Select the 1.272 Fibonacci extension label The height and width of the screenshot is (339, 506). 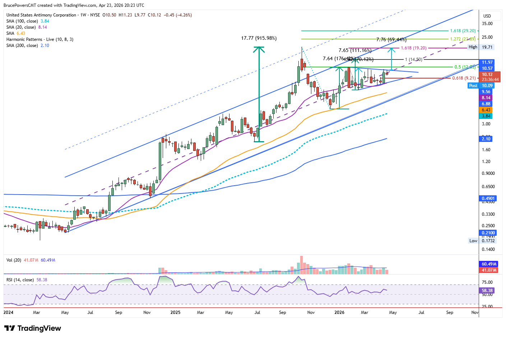(x=463, y=39)
